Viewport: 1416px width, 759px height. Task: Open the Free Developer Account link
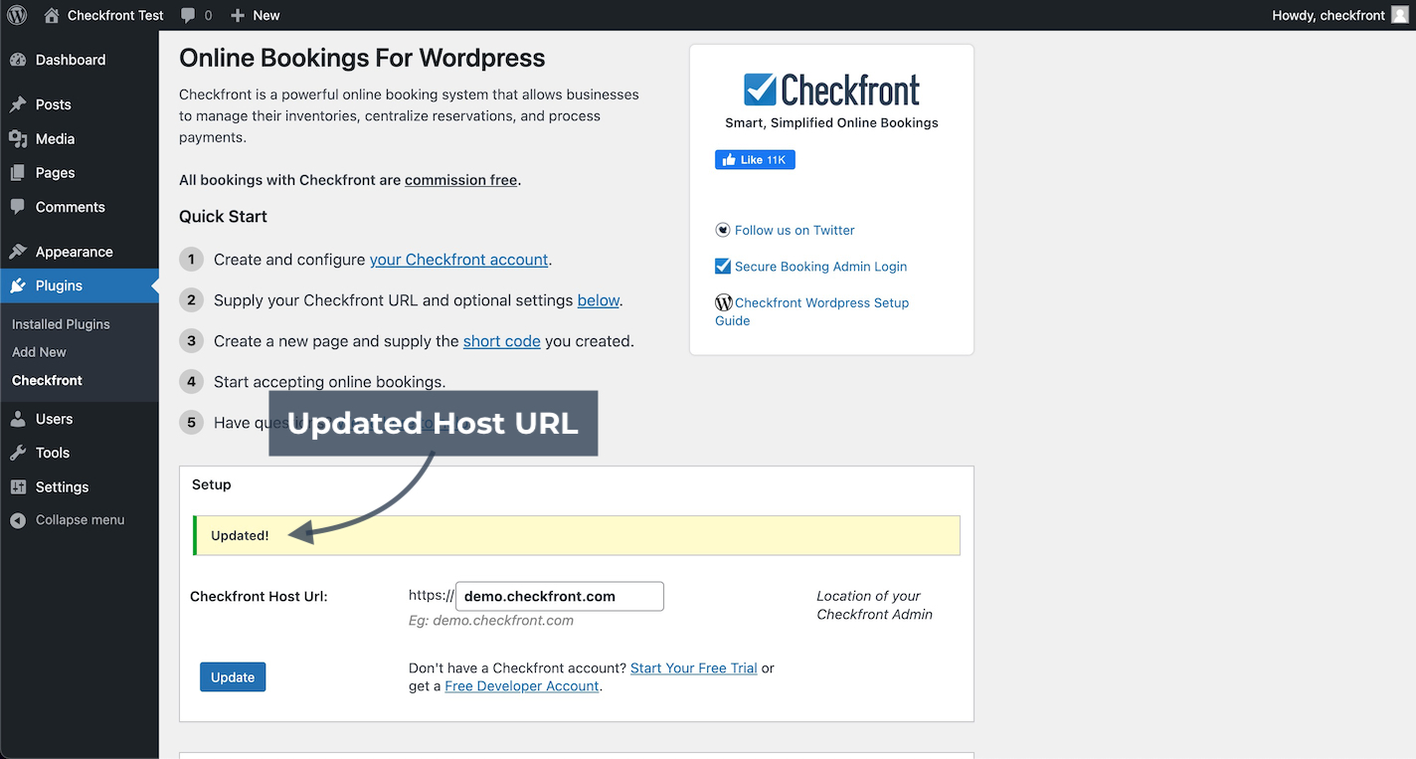(x=522, y=685)
